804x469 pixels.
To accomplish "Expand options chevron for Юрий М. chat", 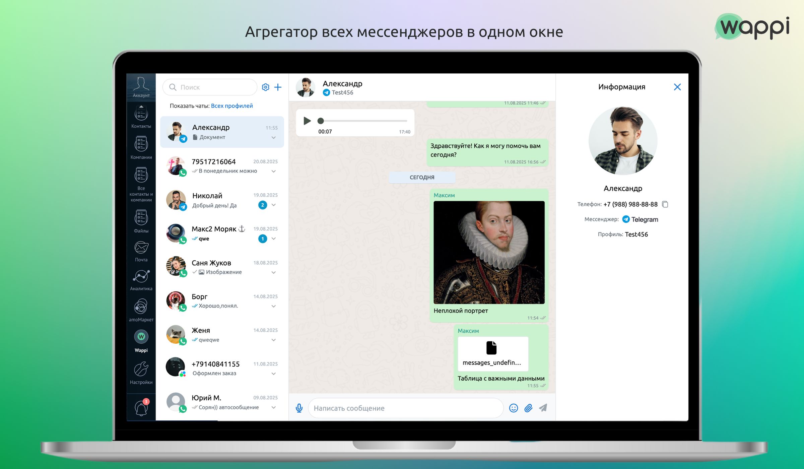I will [x=274, y=408].
